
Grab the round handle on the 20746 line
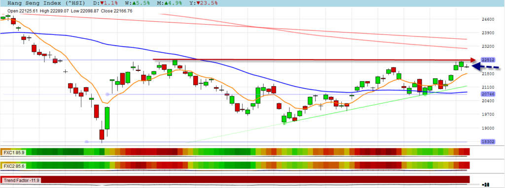(107, 94)
